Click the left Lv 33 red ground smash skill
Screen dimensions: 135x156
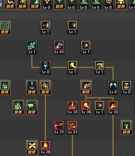tap(72, 108)
